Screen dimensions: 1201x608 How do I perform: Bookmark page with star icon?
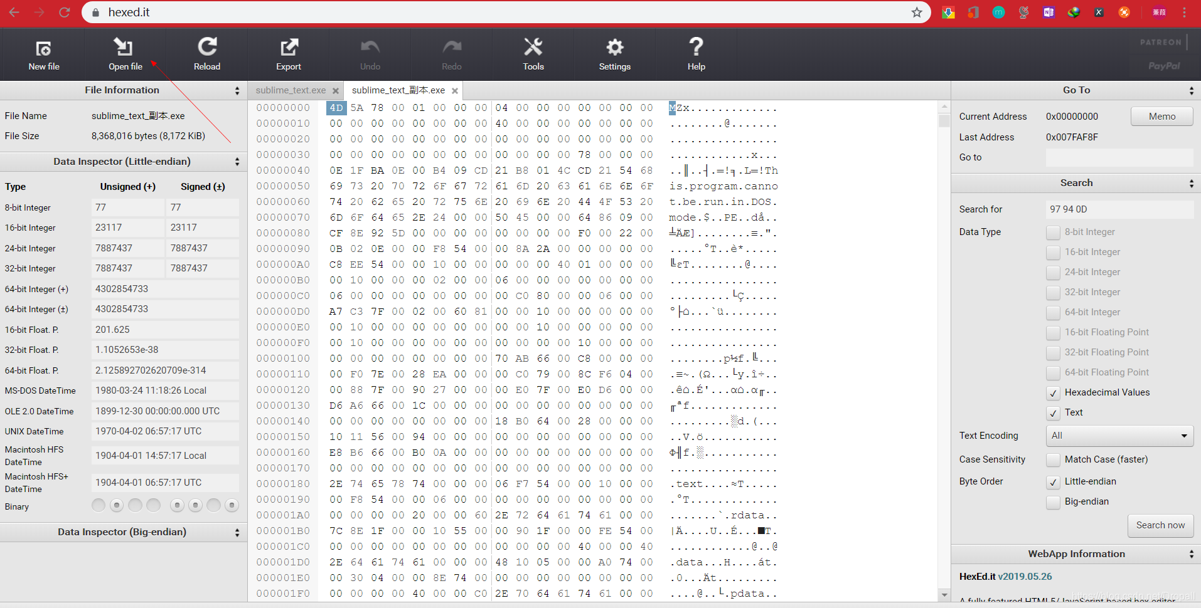[917, 12]
